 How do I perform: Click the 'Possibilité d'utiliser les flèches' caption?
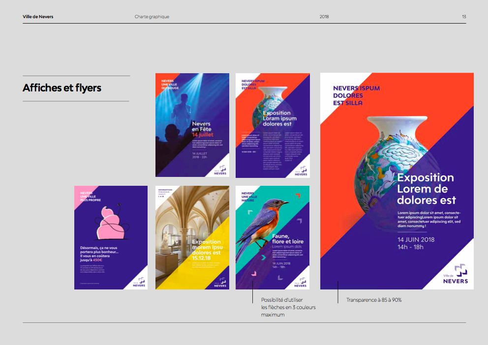288,307
